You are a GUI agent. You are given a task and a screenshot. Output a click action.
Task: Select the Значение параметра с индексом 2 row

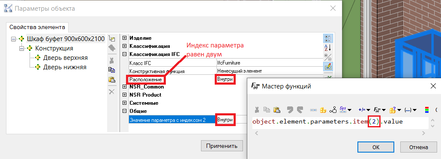172,120
